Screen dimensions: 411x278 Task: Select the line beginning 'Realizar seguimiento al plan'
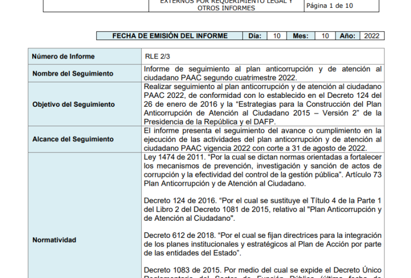(x=263, y=87)
